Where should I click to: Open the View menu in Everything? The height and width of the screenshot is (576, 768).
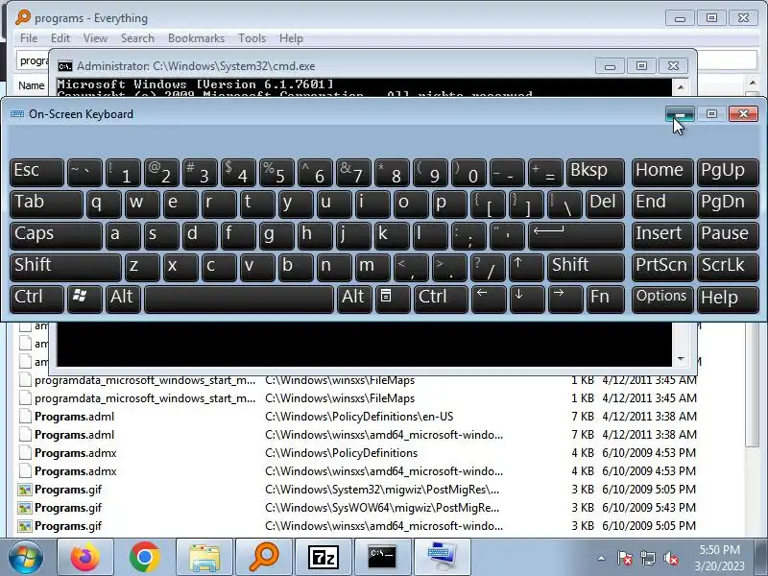[95, 38]
